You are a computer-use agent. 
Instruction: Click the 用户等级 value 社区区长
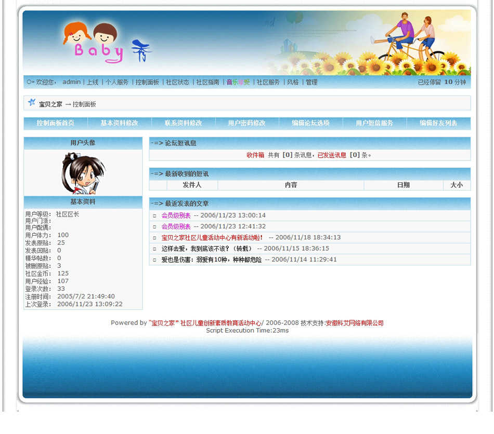pyautogui.click(x=68, y=214)
